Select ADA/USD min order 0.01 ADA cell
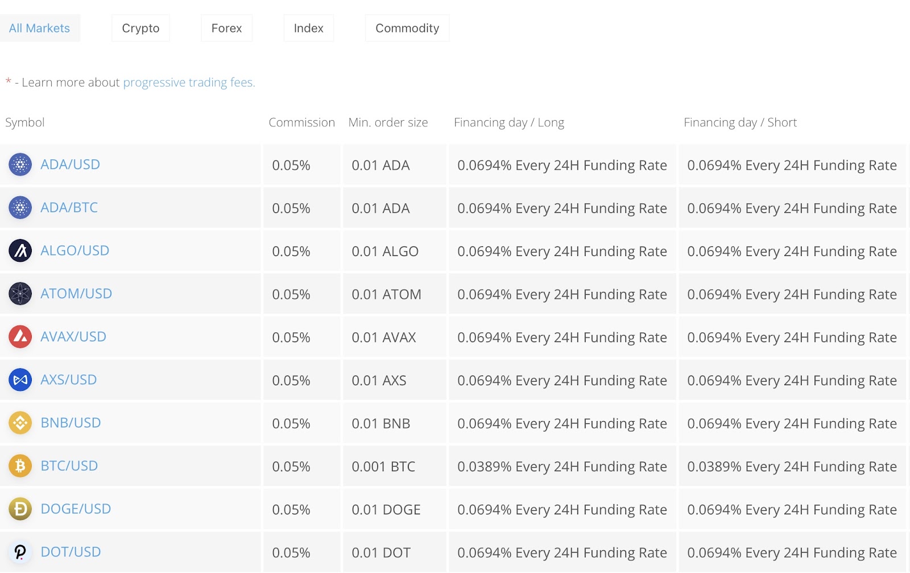This screenshot has width=910, height=573. pos(394,165)
